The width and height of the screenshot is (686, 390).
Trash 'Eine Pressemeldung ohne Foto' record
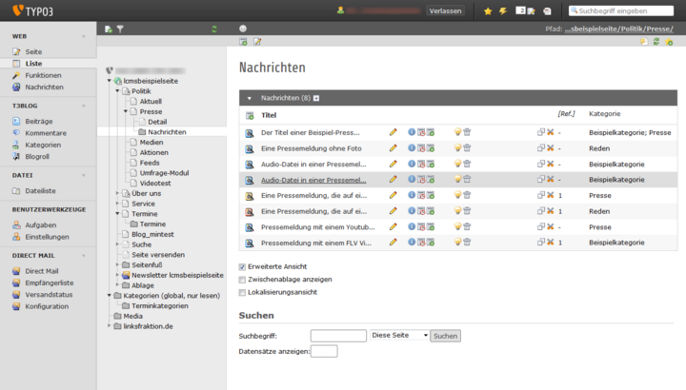coord(467,147)
